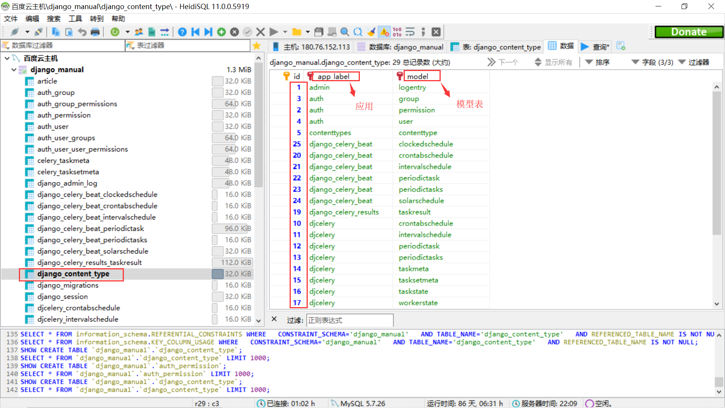Click the disconnect plug icon
The height and width of the screenshot is (408, 725).
click(38, 32)
